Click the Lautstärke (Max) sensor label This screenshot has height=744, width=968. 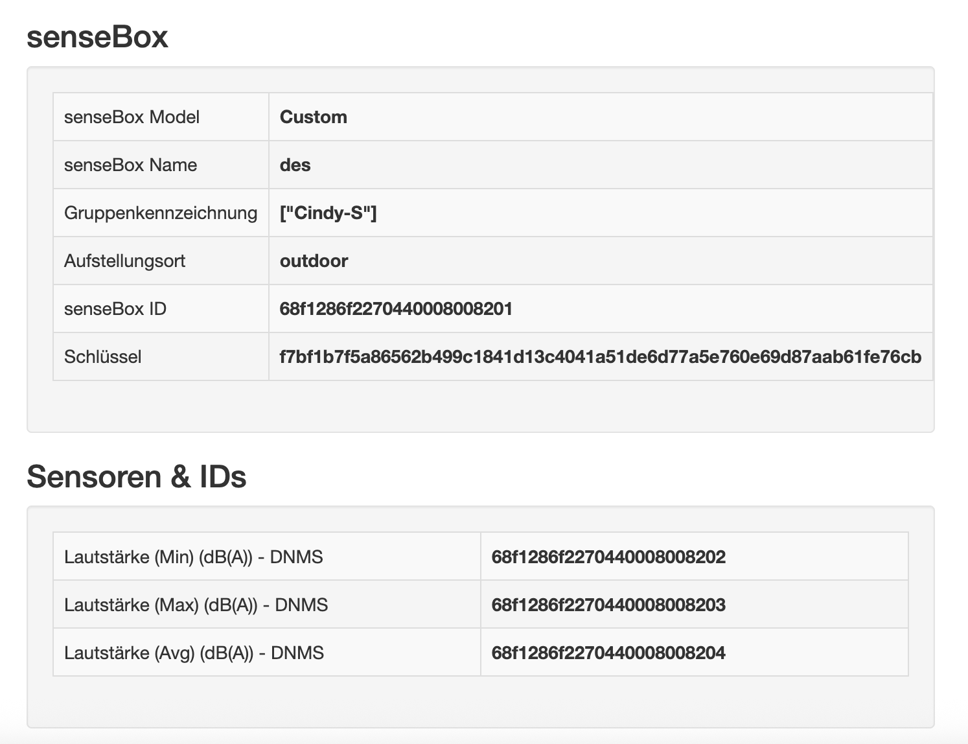pyautogui.click(x=196, y=604)
